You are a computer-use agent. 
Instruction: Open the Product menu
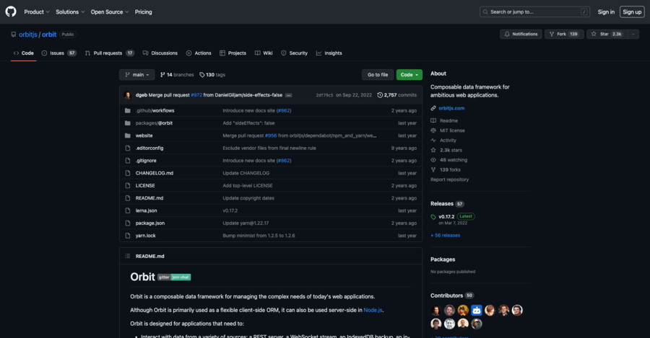click(37, 12)
